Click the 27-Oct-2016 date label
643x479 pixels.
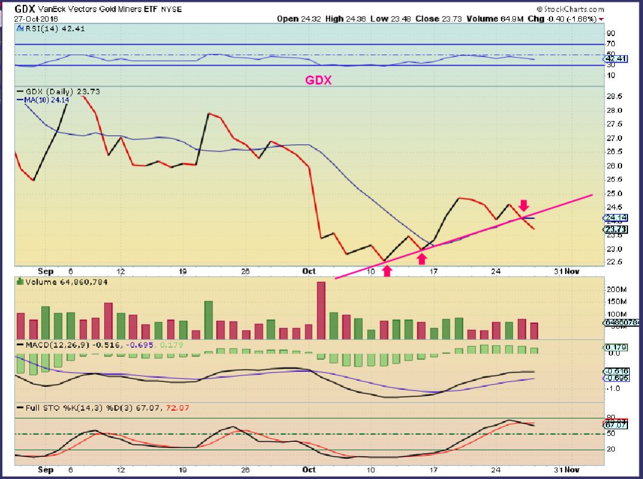pos(36,19)
